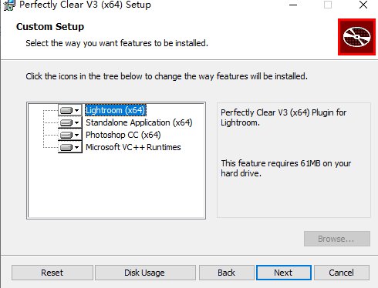Click the Lightroom (x64) drive icon
378x288 pixels.
pyautogui.click(x=66, y=110)
